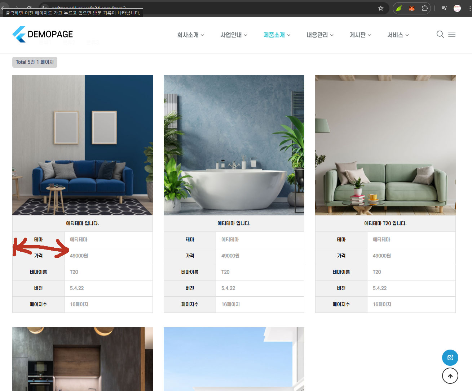This screenshot has width=472, height=391.
Task: Expand the 사업안내 dropdown menu
Action: coord(234,35)
